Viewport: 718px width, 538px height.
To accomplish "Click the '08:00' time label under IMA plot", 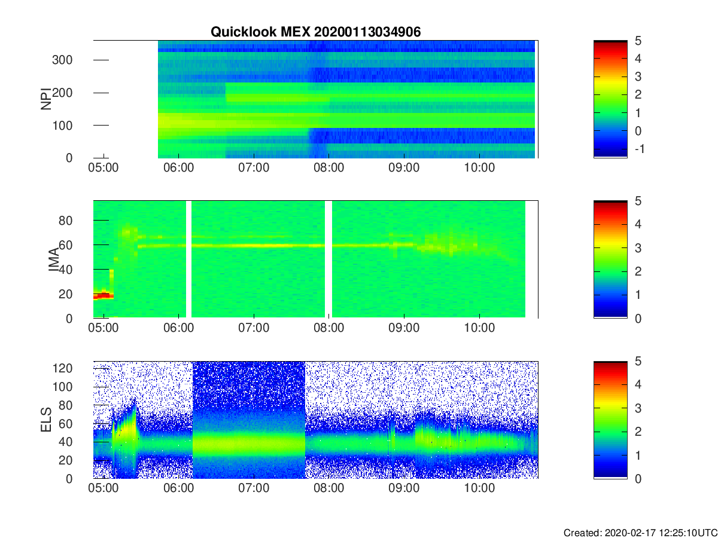I will (329, 328).
